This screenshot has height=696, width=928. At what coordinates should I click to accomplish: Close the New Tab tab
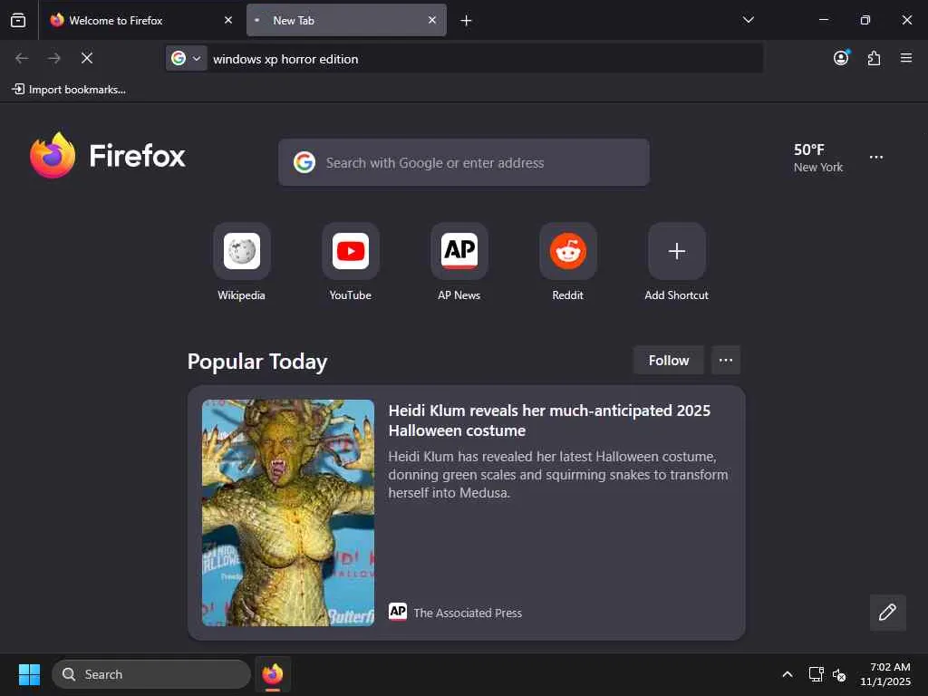(x=432, y=20)
